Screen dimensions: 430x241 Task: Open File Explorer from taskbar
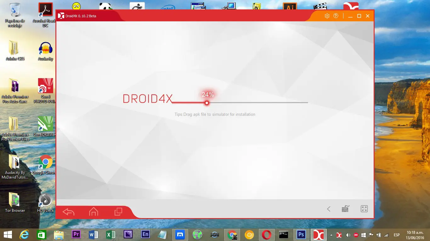pyautogui.click(x=59, y=234)
